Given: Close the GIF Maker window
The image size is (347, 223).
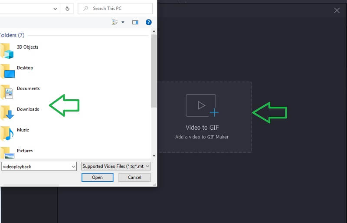Looking at the screenshot, I should pyautogui.click(x=337, y=10).
